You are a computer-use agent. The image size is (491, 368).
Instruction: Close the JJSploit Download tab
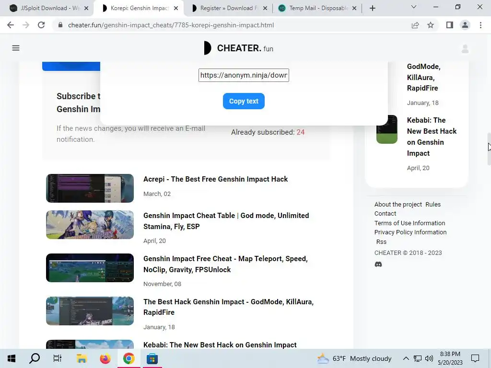(x=86, y=8)
